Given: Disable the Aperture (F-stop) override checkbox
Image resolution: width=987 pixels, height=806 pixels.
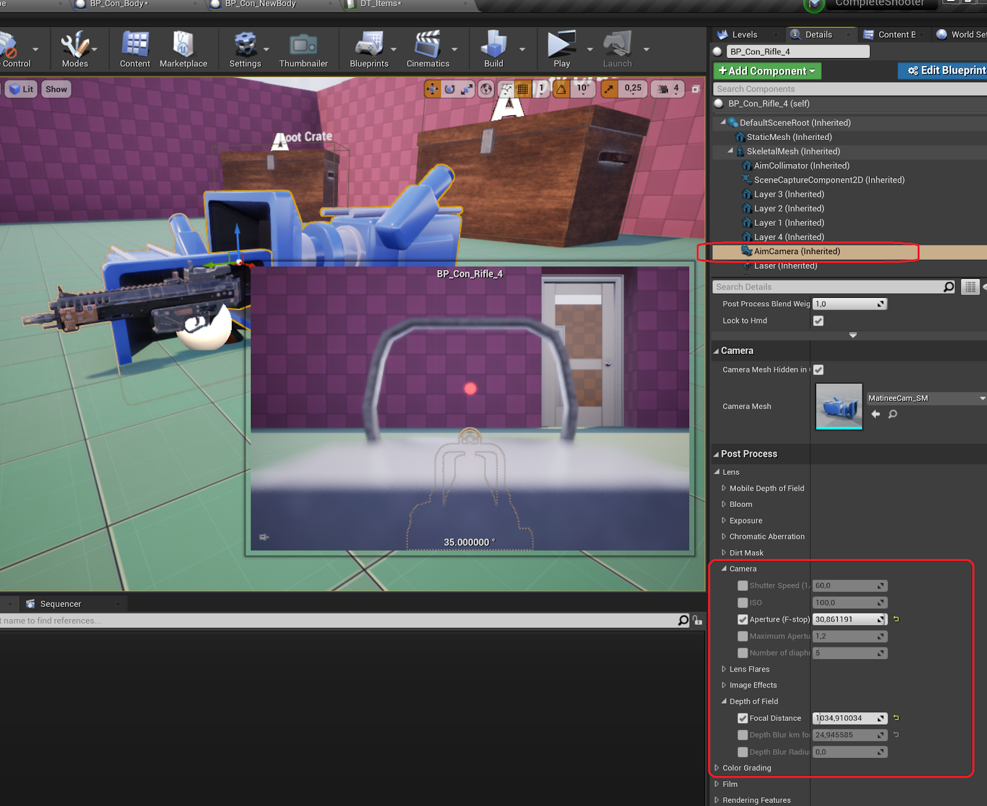Looking at the screenshot, I should click(x=743, y=619).
